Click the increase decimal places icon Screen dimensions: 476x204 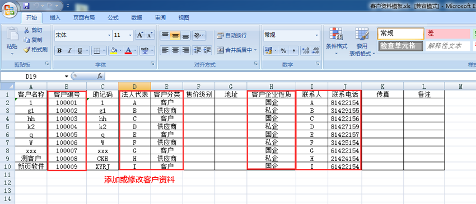point(305,51)
